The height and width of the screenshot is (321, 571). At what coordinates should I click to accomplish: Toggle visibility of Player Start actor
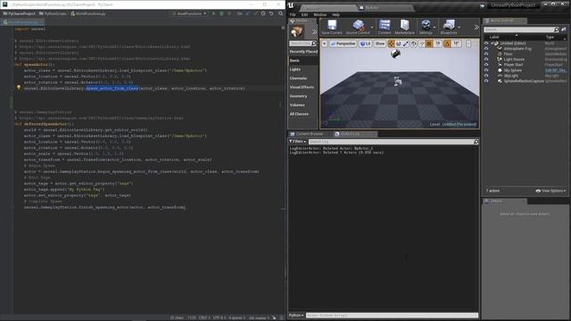tap(486, 65)
